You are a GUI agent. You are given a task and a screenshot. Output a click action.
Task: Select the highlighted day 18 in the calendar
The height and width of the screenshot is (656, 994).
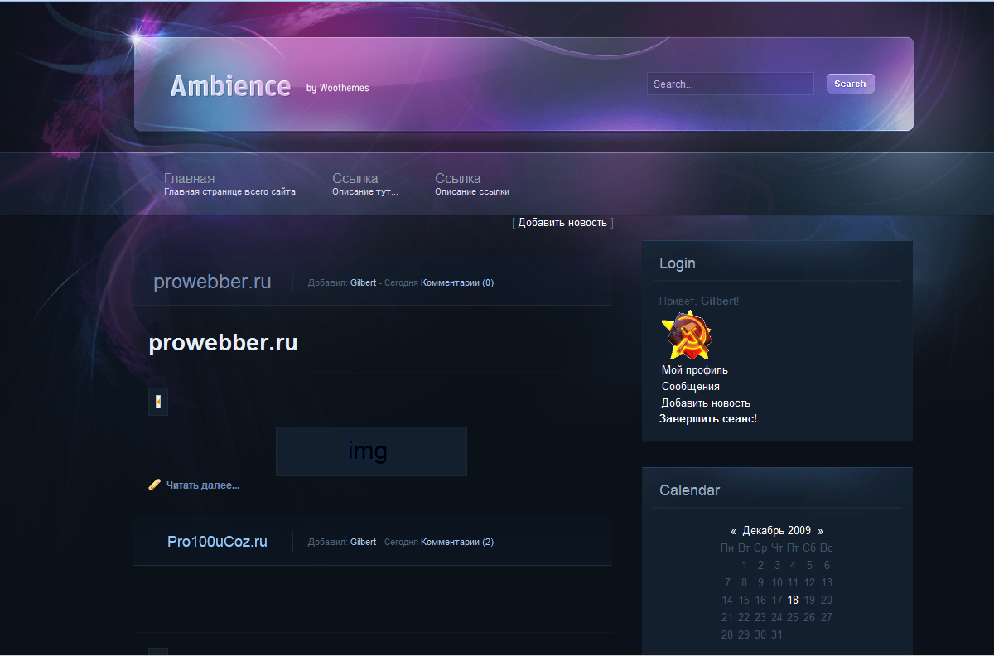click(794, 601)
